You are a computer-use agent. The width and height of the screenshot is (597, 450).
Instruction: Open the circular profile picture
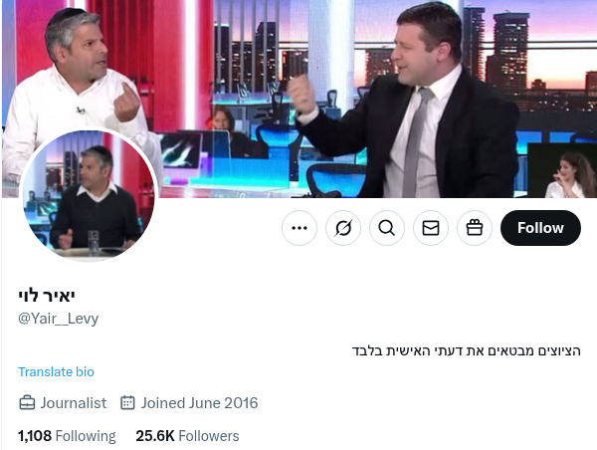(89, 194)
